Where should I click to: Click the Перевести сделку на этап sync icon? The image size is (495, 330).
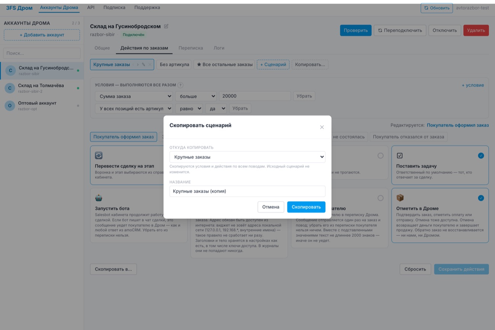(99, 155)
